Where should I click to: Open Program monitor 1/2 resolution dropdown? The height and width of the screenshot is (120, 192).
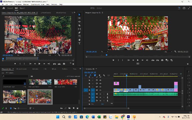(x=168, y=52)
